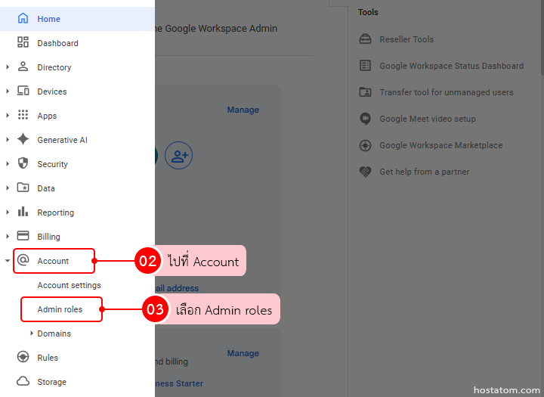
Task: Click the Data folder star icon
Action: 23,188
